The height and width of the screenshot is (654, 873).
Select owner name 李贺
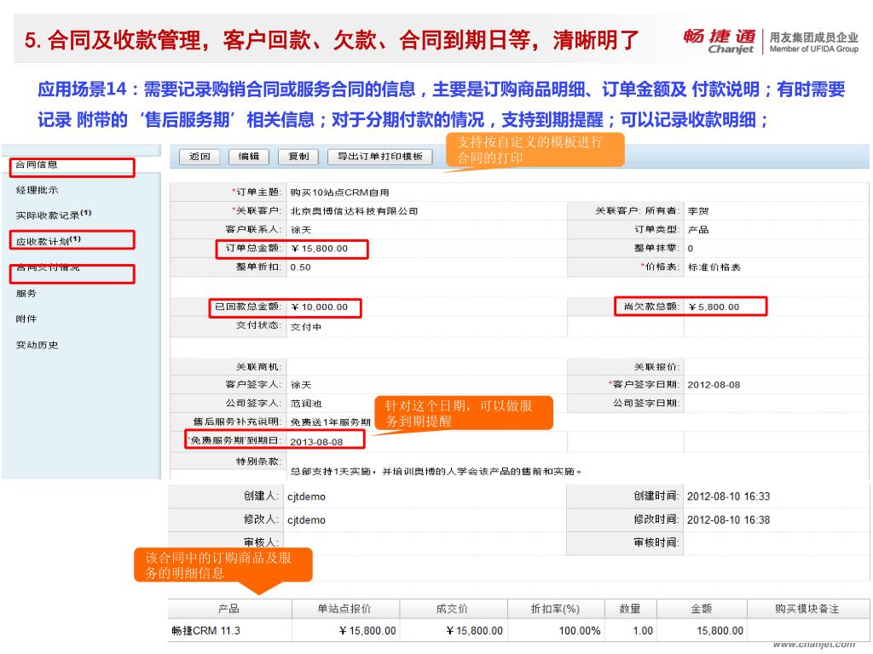pyautogui.click(x=698, y=211)
